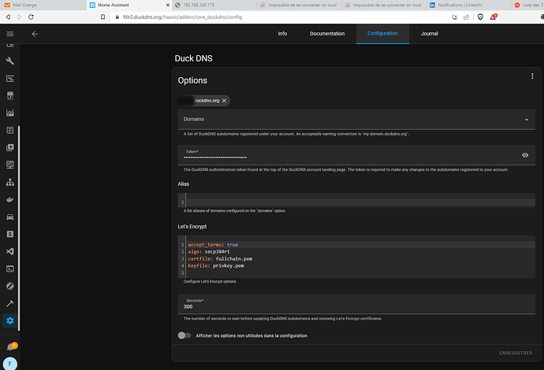This screenshot has height=370, width=544.
Task: Open the Media player sidebar icon
Action: 10,147
